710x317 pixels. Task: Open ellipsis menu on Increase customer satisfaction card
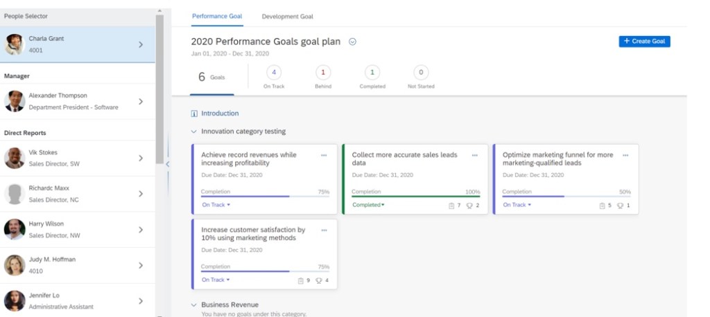[324, 230]
